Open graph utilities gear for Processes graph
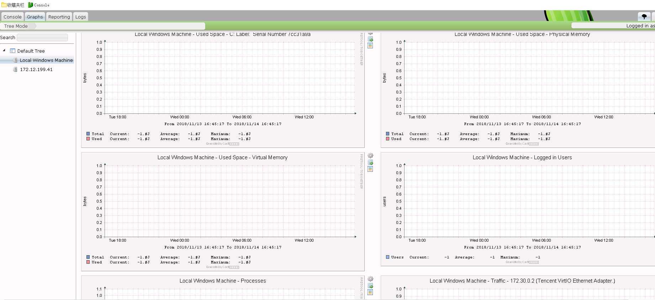The image size is (655, 300). [x=370, y=279]
